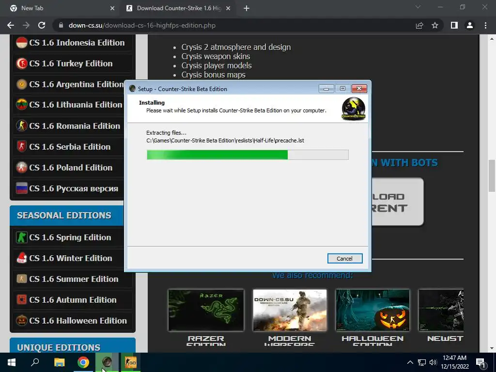Open the notification center

tap(480, 362)
